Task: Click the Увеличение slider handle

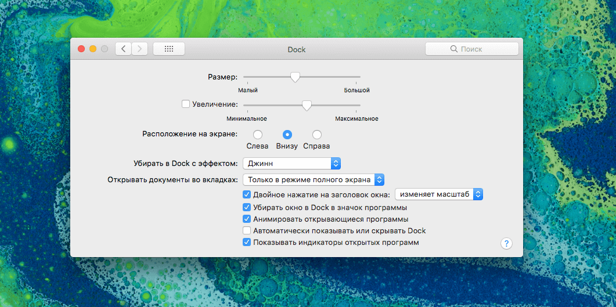Action: tap(307, 105)
